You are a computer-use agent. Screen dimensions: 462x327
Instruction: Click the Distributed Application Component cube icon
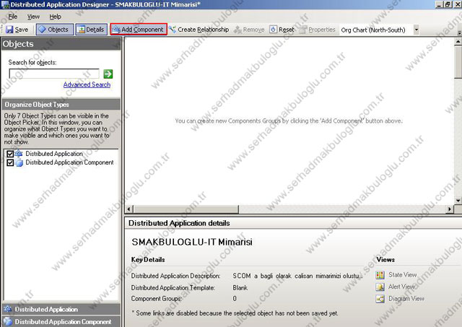pyautogui.click(x=19, y=162)
